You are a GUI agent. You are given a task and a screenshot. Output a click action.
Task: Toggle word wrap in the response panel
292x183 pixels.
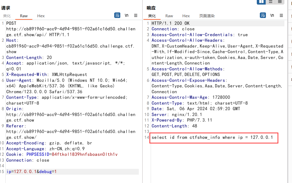pos(263,15)
